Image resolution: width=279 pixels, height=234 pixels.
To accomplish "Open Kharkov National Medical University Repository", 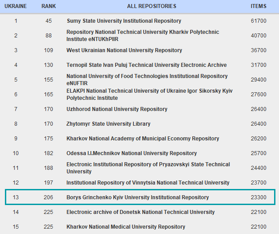I will point(126,227).
